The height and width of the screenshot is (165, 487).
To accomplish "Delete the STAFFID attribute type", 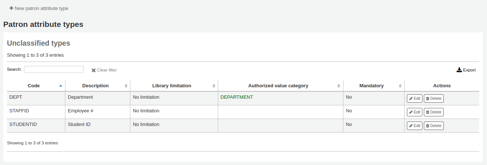I will coord(433,112).
